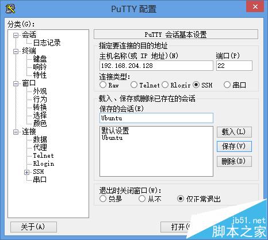Focus the port number field
This screenshot has width=268, height=240.
[234, 66]
